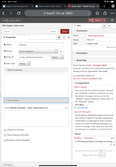Tick Show Debug Information checkbox

coord(5,135)
